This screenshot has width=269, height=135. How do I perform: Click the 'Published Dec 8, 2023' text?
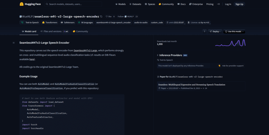tap(190, 88)
